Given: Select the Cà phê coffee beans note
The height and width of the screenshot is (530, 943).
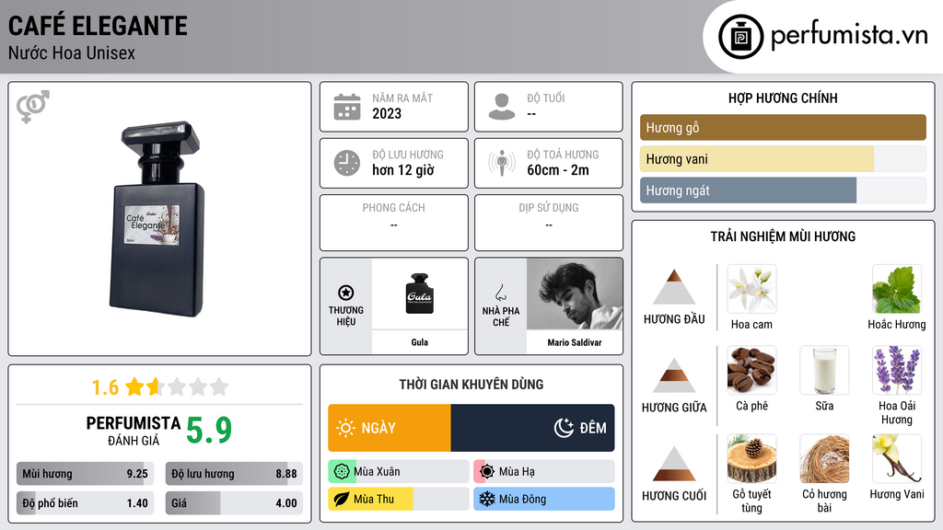Looking at the screenshot, I should point(751,370).
